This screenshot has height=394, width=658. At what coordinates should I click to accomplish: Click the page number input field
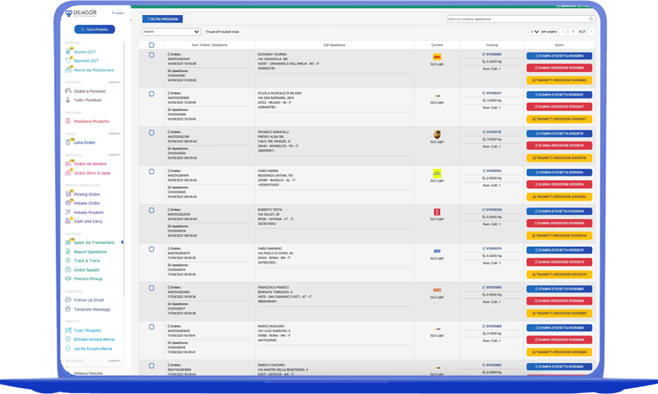(x=573, y=32)
